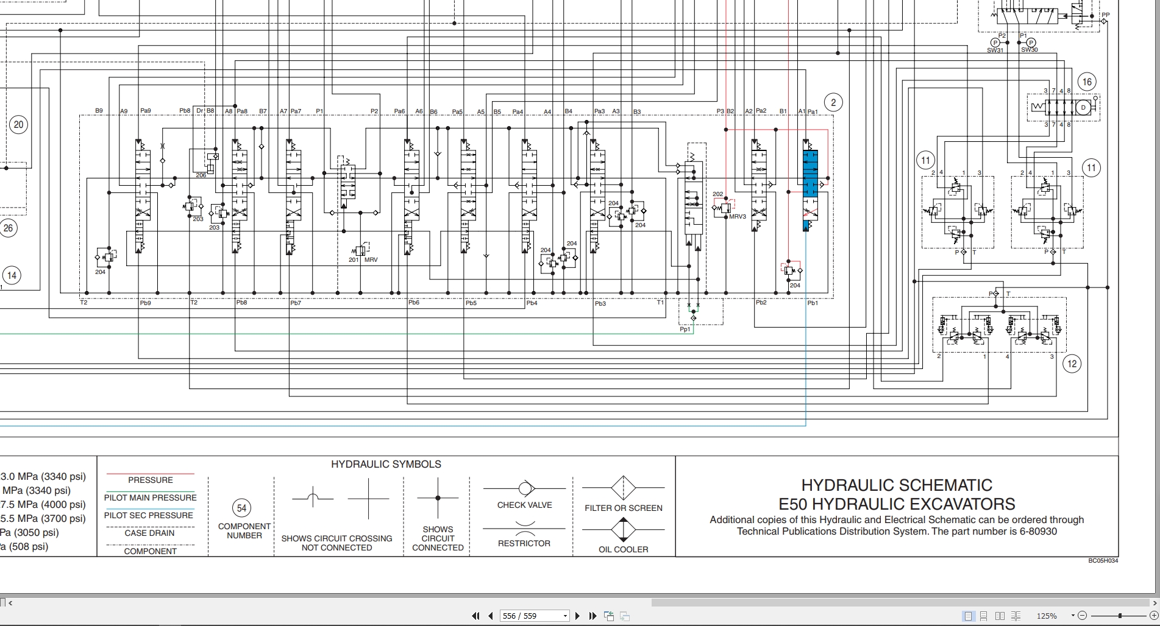Viewport: 1160px width, 626px height.
Task: Click the E50 HYDRAULIC EXCAVATORS title
Action: [897, 504]
